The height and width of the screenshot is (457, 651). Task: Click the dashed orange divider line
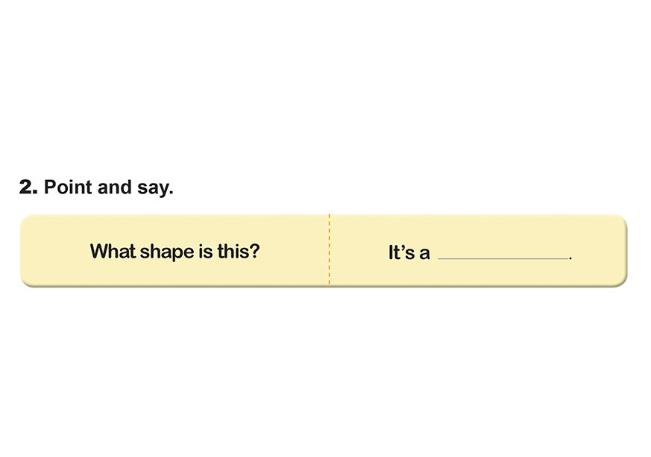click(329, 250)
